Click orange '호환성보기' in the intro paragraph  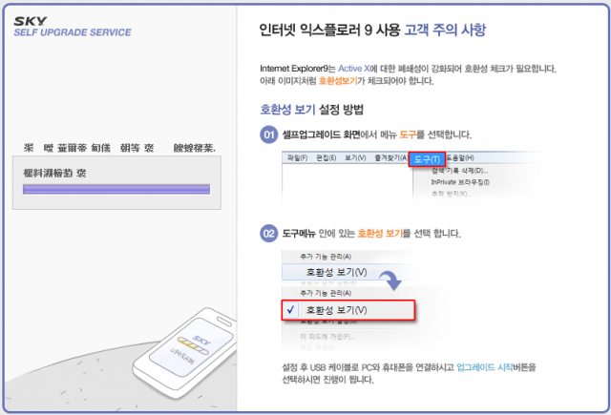(338, 81)
